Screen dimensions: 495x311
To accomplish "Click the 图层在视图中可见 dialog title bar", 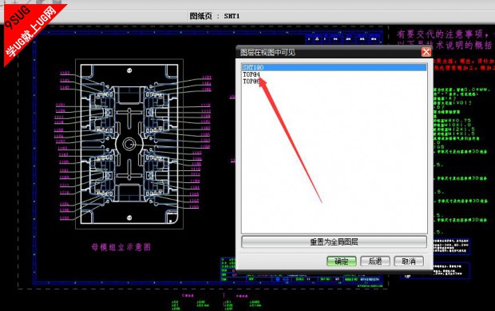I will (328, 52).
